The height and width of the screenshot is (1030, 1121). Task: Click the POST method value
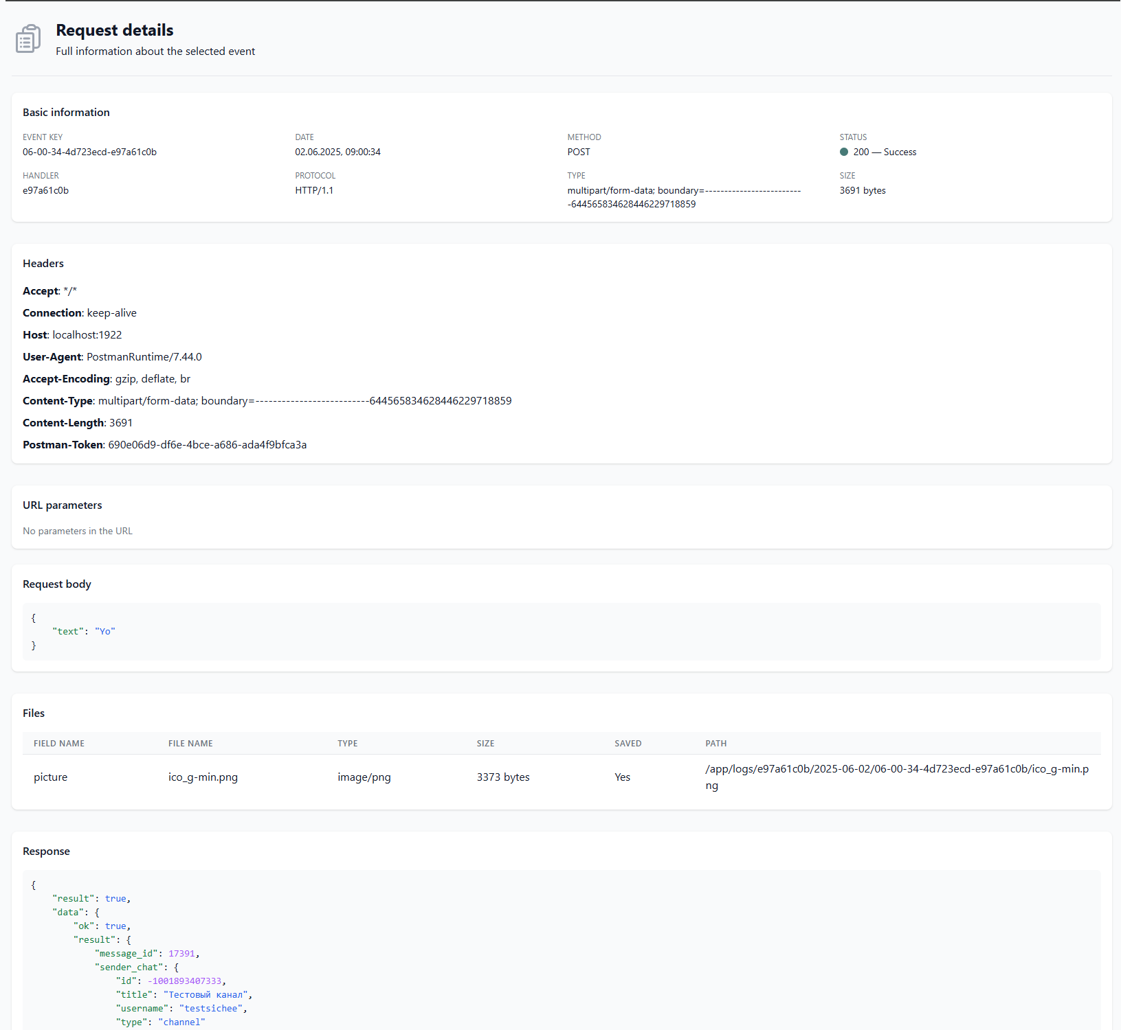click(579, 152)
